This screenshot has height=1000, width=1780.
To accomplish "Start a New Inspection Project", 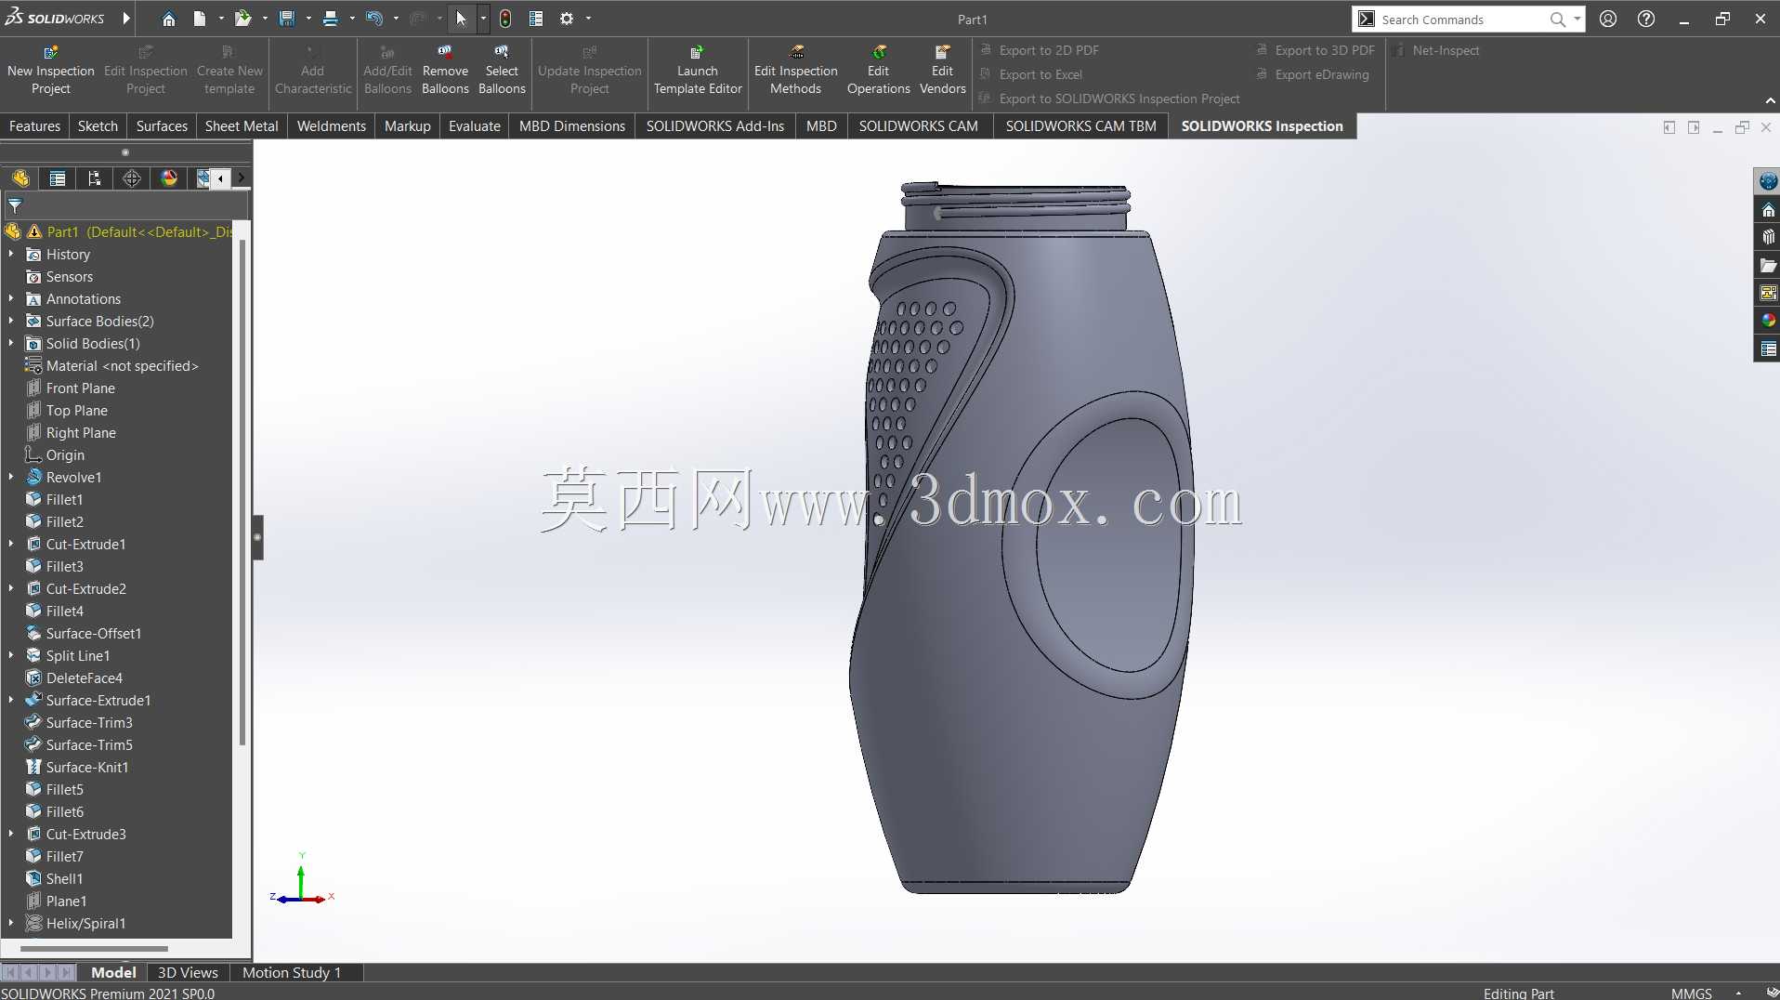I will point(51,70).
